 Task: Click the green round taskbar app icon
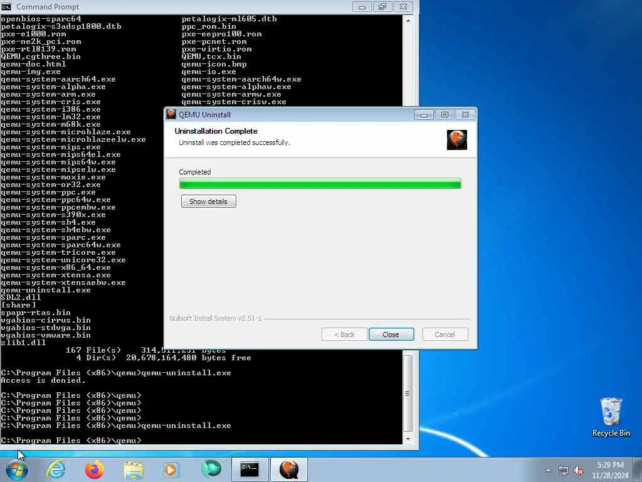point(211,469)
